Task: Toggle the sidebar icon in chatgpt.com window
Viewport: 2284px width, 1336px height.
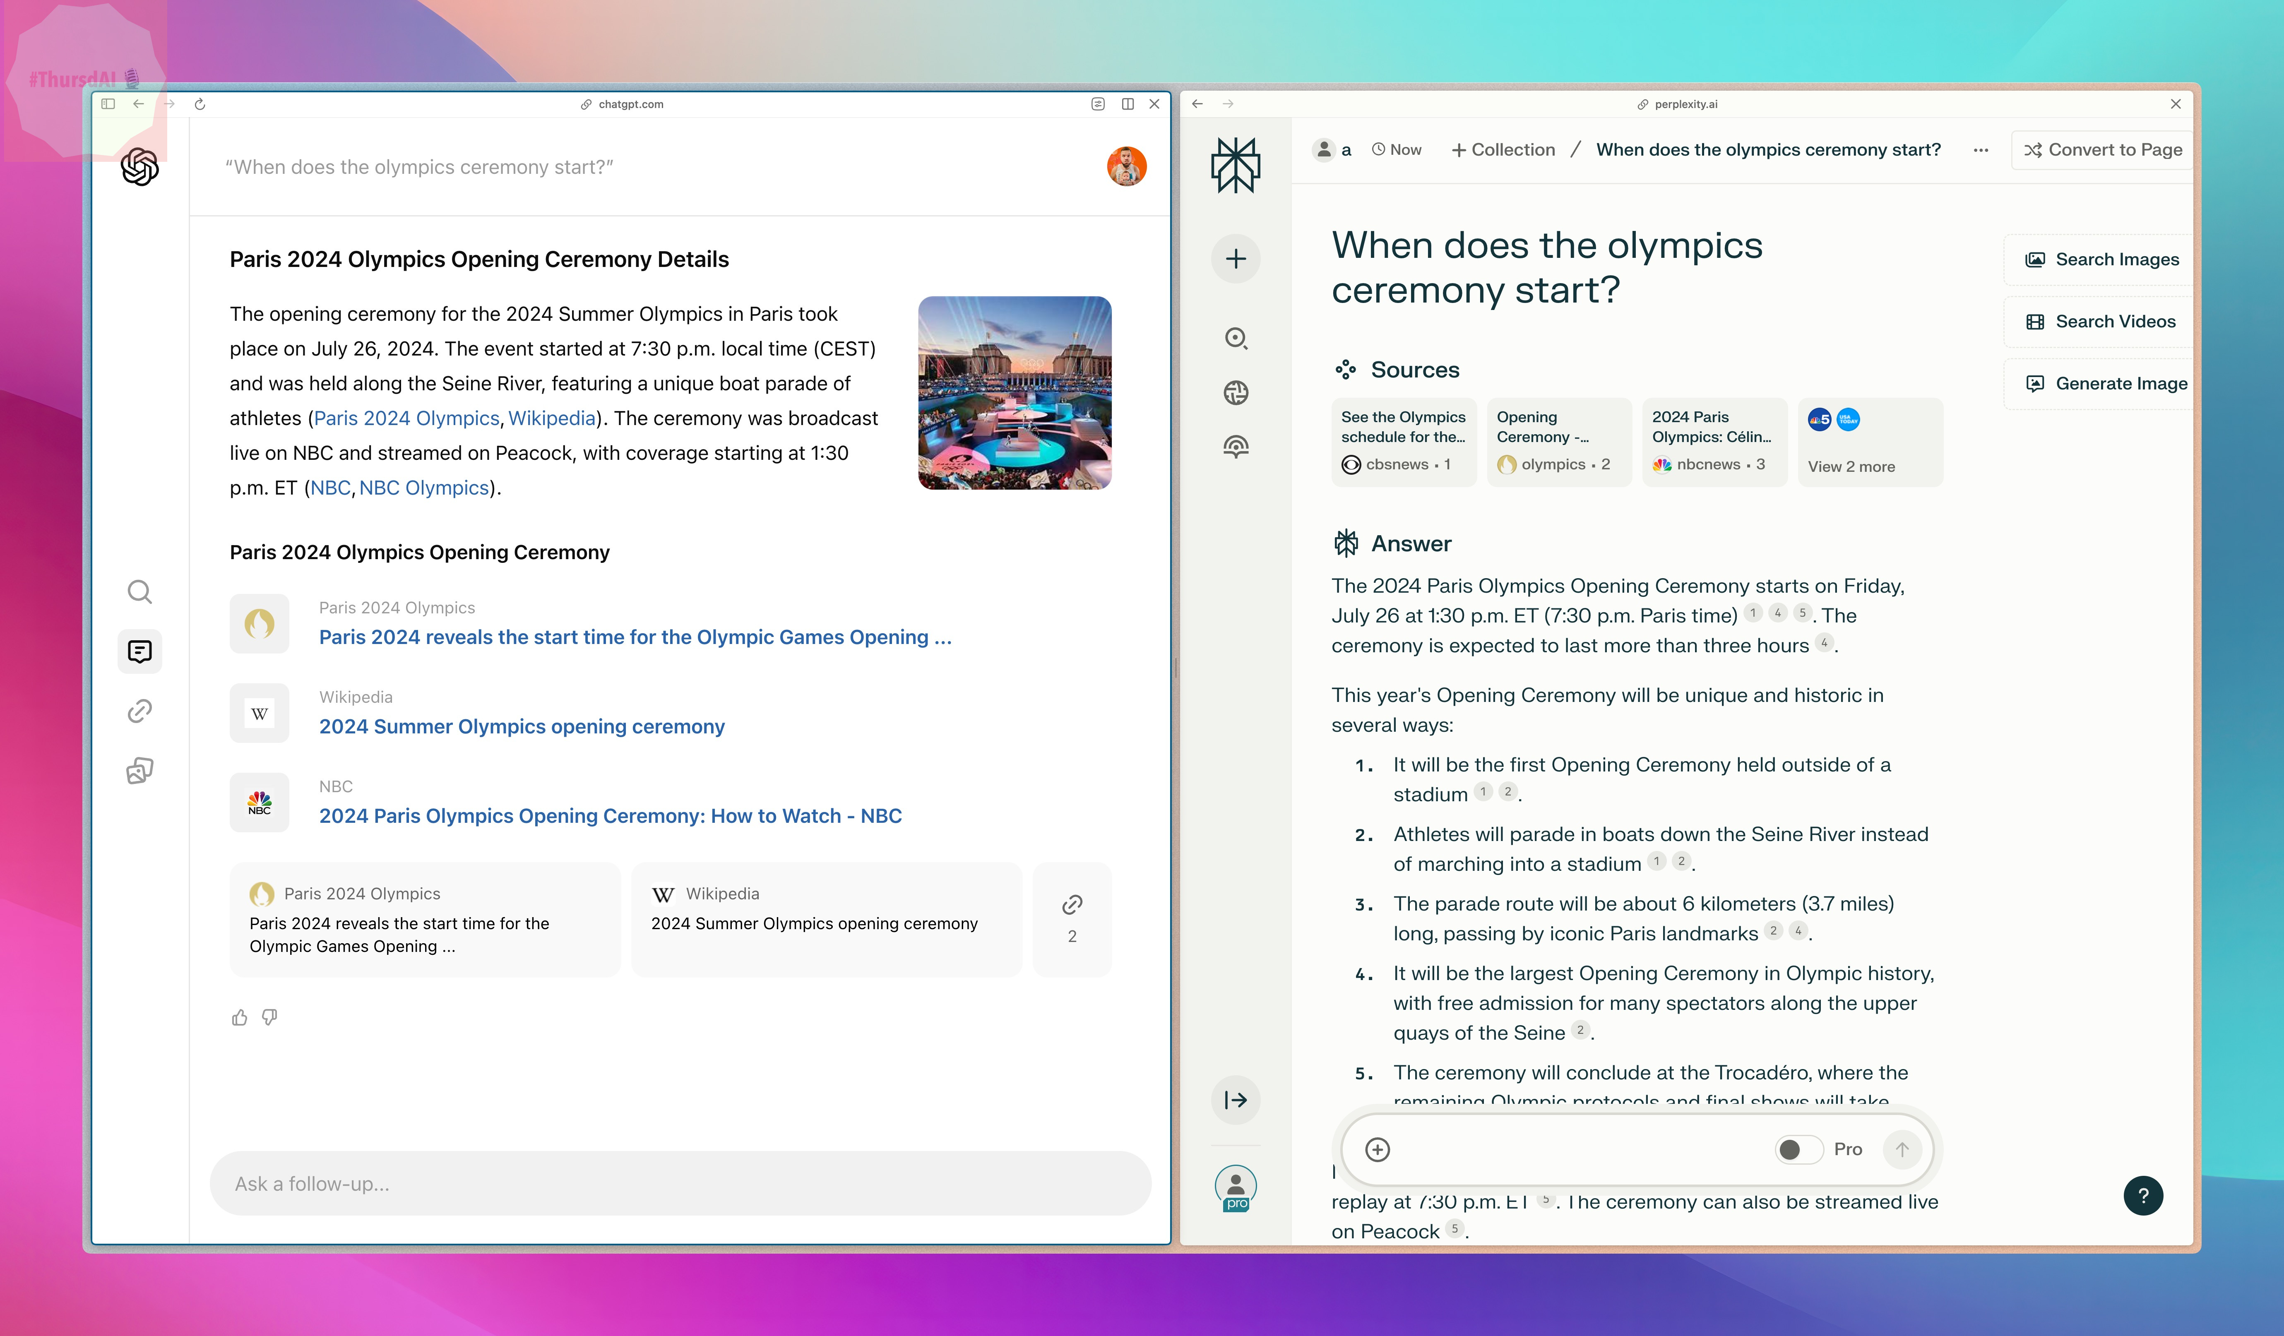Action: coord(108,104)
